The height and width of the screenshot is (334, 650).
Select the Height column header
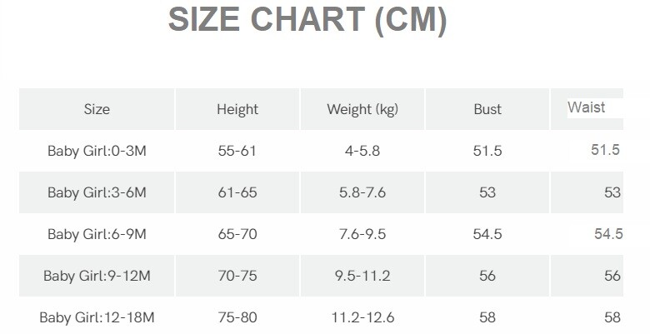click(237, 109)
